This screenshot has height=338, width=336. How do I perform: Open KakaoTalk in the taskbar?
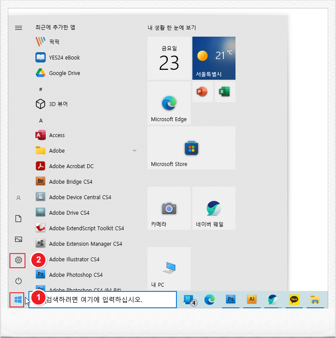coord(294,299)
